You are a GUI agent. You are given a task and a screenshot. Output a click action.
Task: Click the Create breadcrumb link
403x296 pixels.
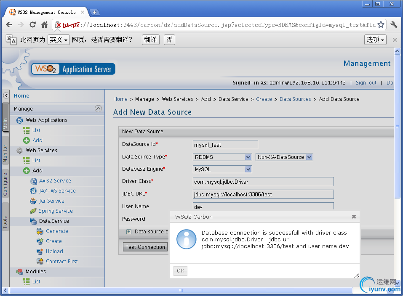click(264, 99)
